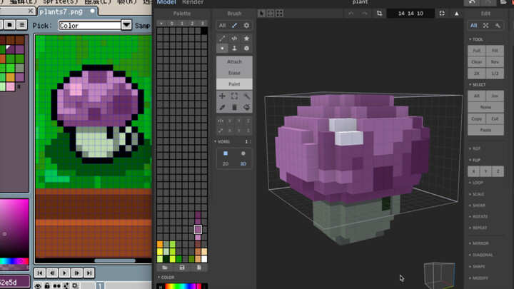Select the paint bucket fill tool
This screenshot has height=289, width=514.
pyautogui.click(x=246, y=107)
